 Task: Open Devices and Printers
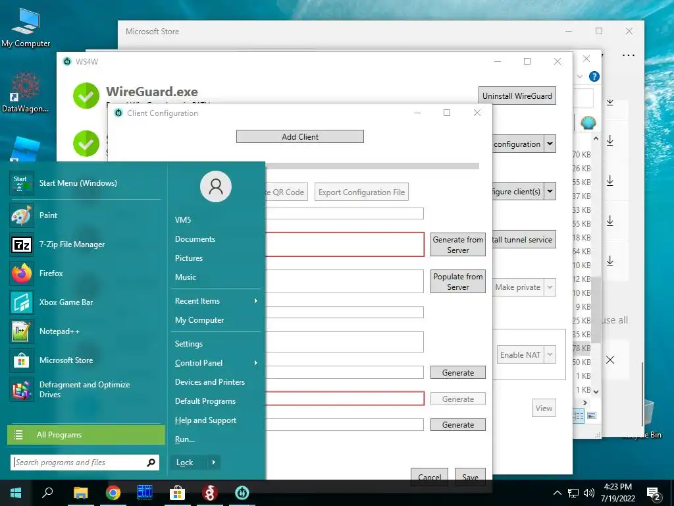point(210,382)
